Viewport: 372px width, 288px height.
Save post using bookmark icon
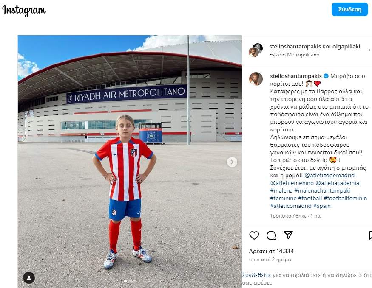pyautogui.click(x=371, y=235)
